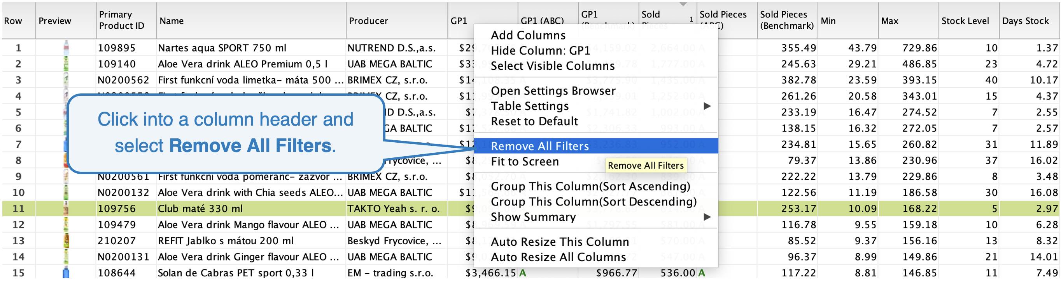
Task: Click Hide Column: GP1 option
Action: 540,50
